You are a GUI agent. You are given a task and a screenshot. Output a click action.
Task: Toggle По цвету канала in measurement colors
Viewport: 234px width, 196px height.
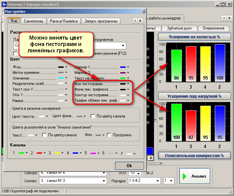(x=93, y=116)
